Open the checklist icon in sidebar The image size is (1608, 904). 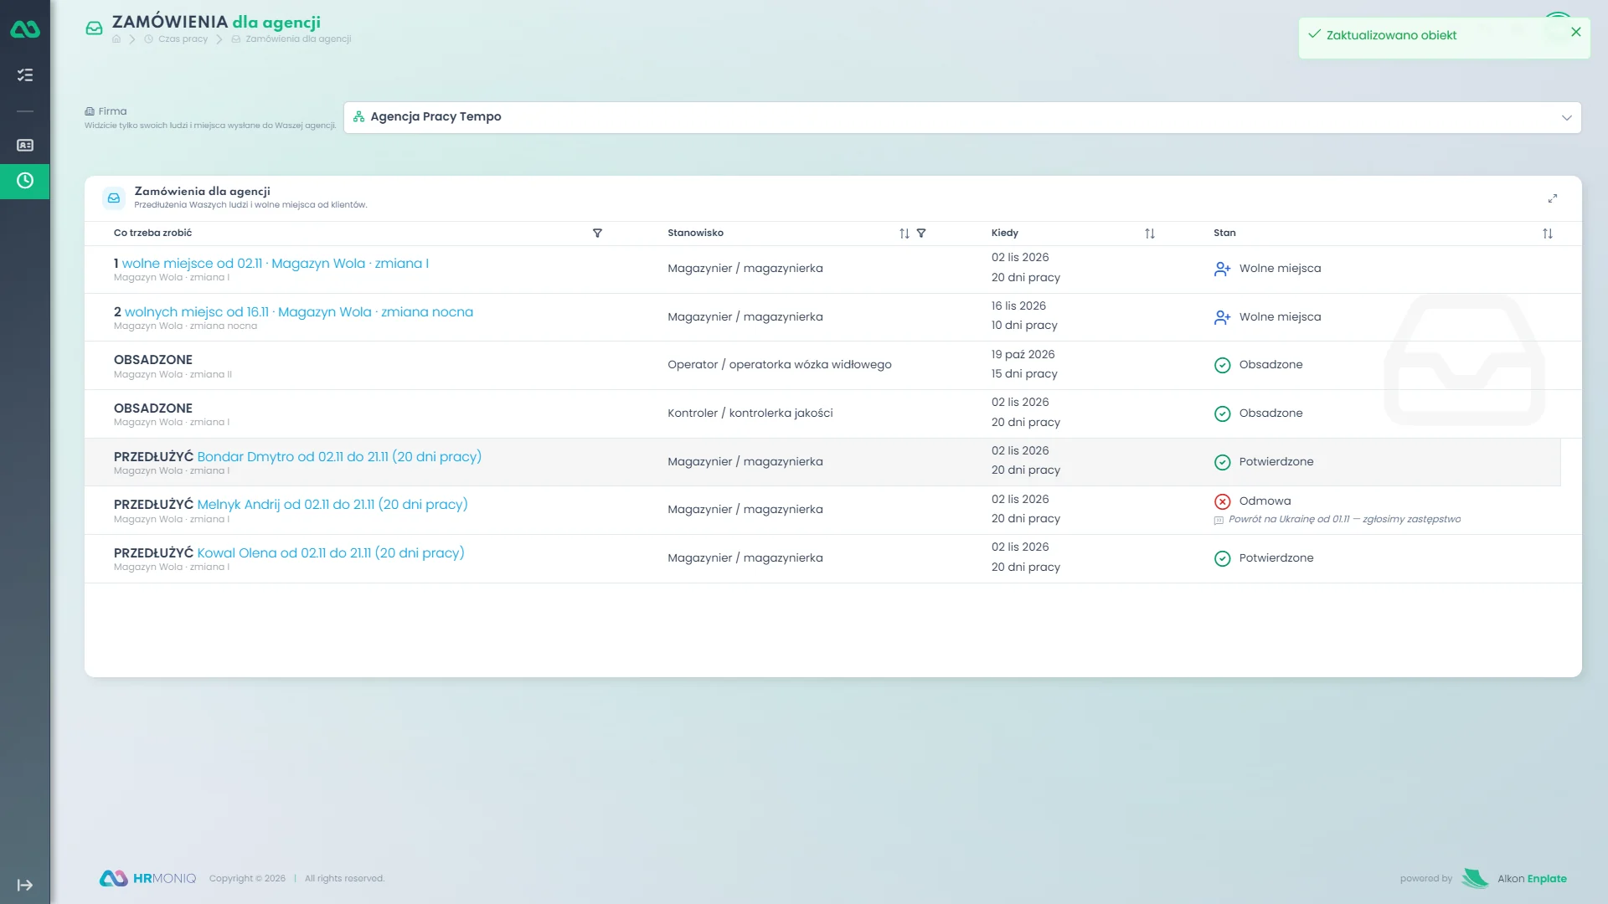[25, 75]
